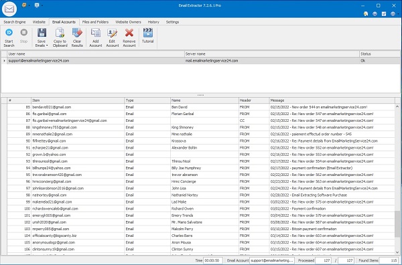
Task: Click the results Header column header
Action: 254,100
